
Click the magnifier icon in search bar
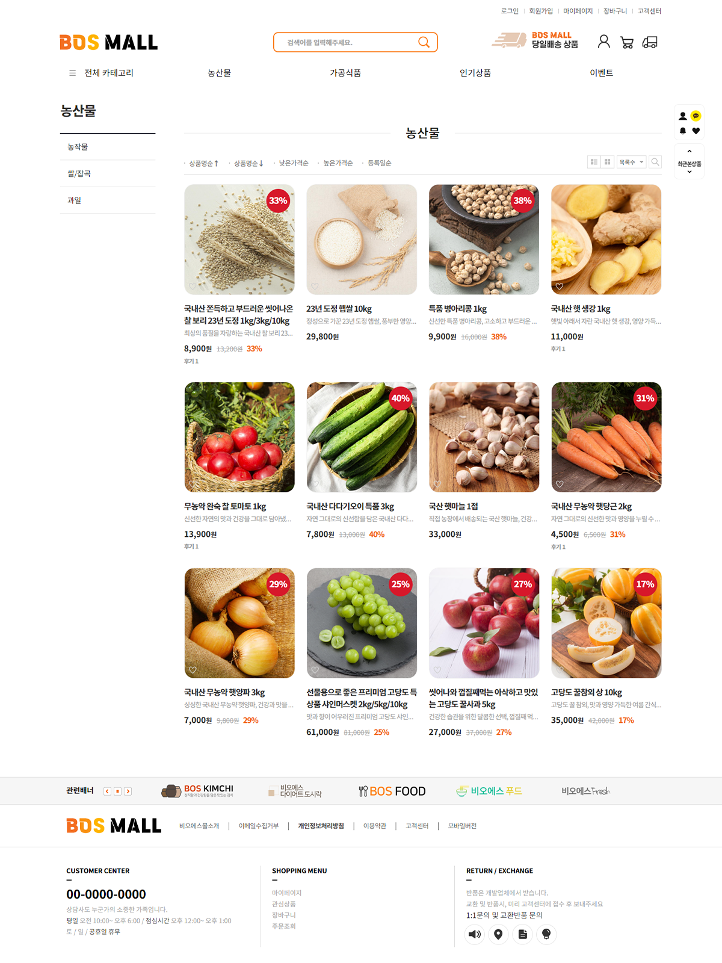click(x=424, y=42)
